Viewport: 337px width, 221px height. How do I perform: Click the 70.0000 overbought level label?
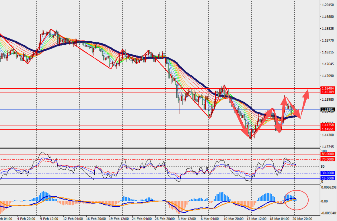coord(328,159)
